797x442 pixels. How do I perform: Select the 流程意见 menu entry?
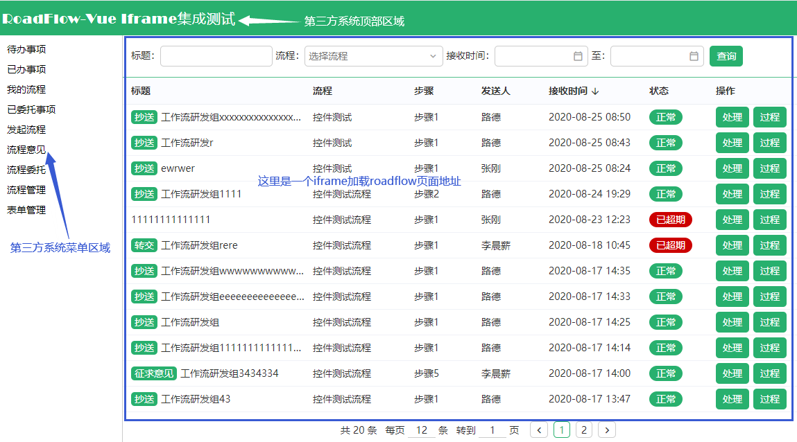[26, 150]
